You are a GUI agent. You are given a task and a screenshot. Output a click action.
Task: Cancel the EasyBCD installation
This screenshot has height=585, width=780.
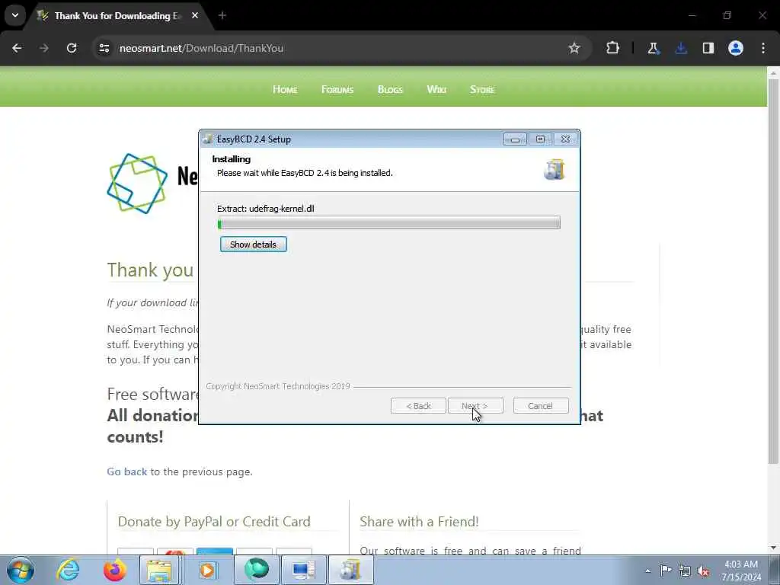coord(540,406)
